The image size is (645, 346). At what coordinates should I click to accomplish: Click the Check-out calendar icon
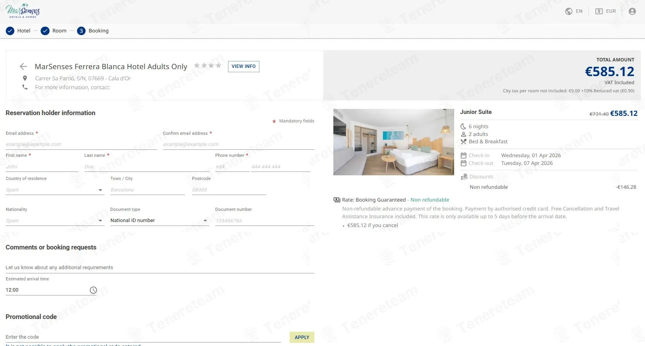[463, 163]
